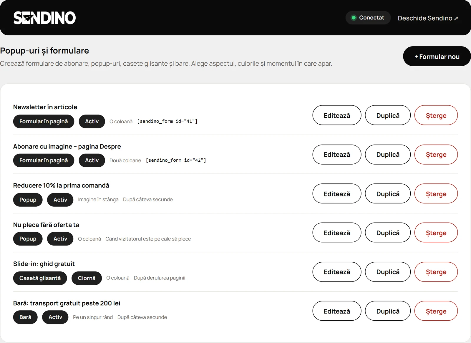Delete the Reducere 10% popup
Image resolution: width=471 pixels, height=343 pixels.
coord(436,193)
